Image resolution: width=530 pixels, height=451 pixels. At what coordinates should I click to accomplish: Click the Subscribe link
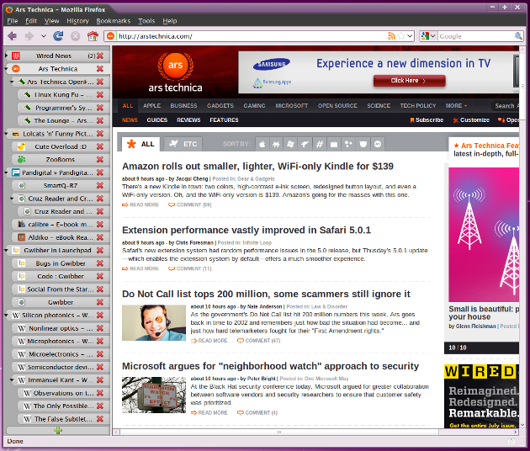[427, 120]
